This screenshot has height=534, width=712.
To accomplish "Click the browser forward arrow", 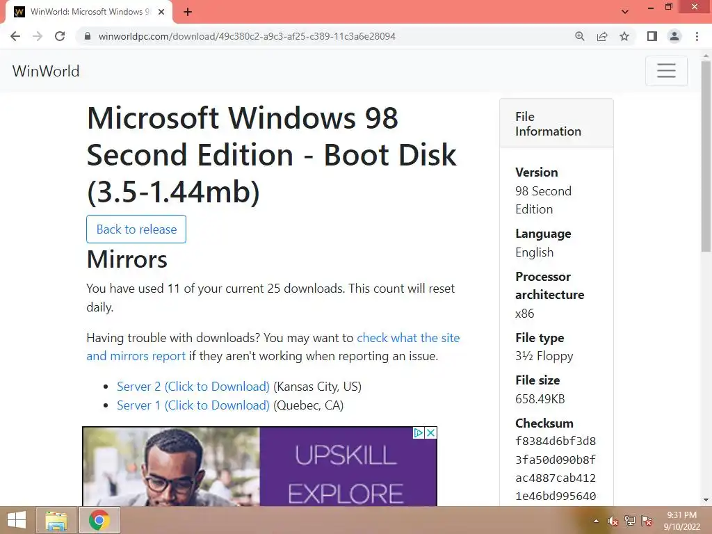I will 38,36.
